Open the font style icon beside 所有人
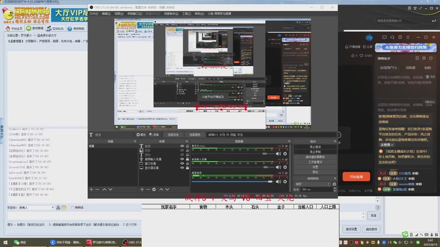 pos(58,208)
